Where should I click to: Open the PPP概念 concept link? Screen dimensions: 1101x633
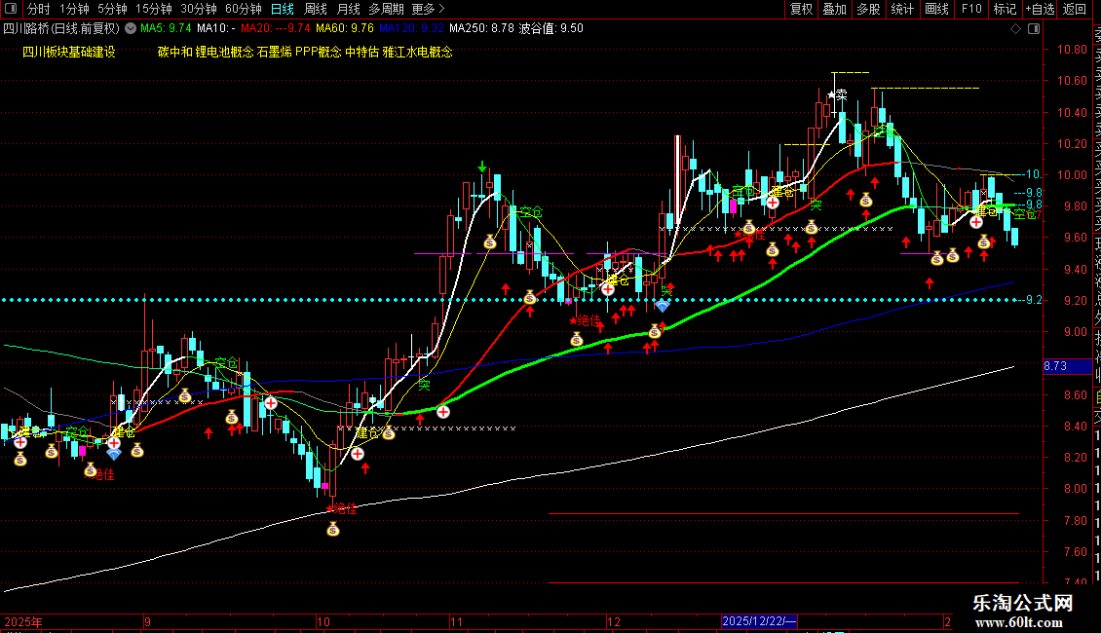coord(318,52)
